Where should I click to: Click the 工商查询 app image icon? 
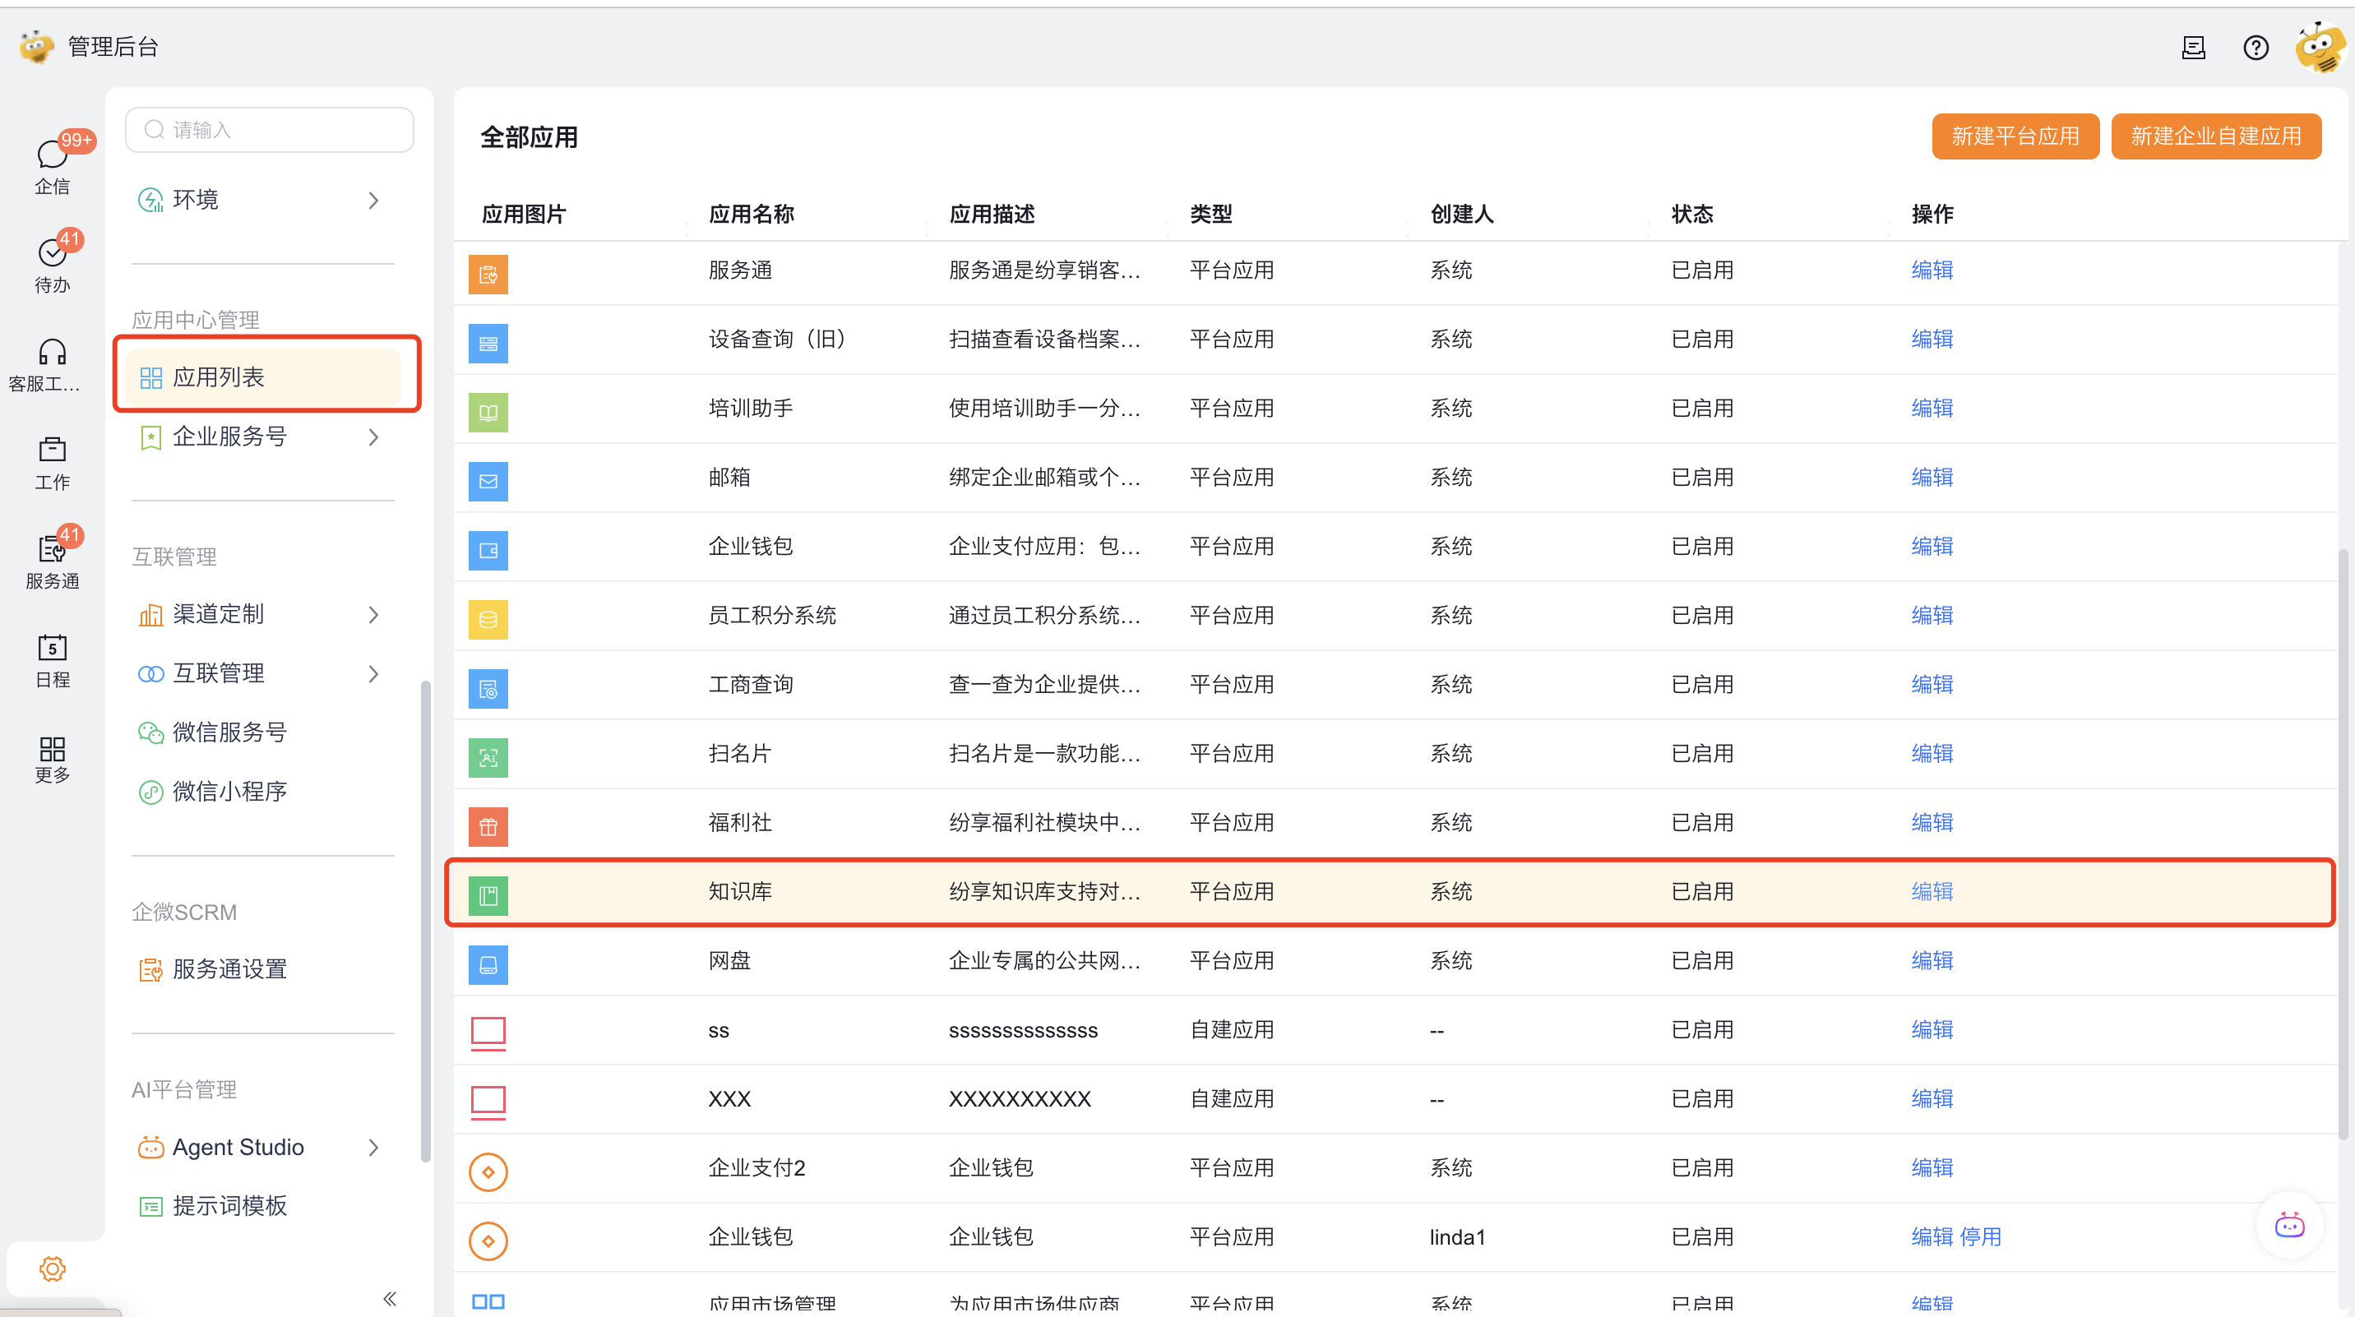point(488,688)
